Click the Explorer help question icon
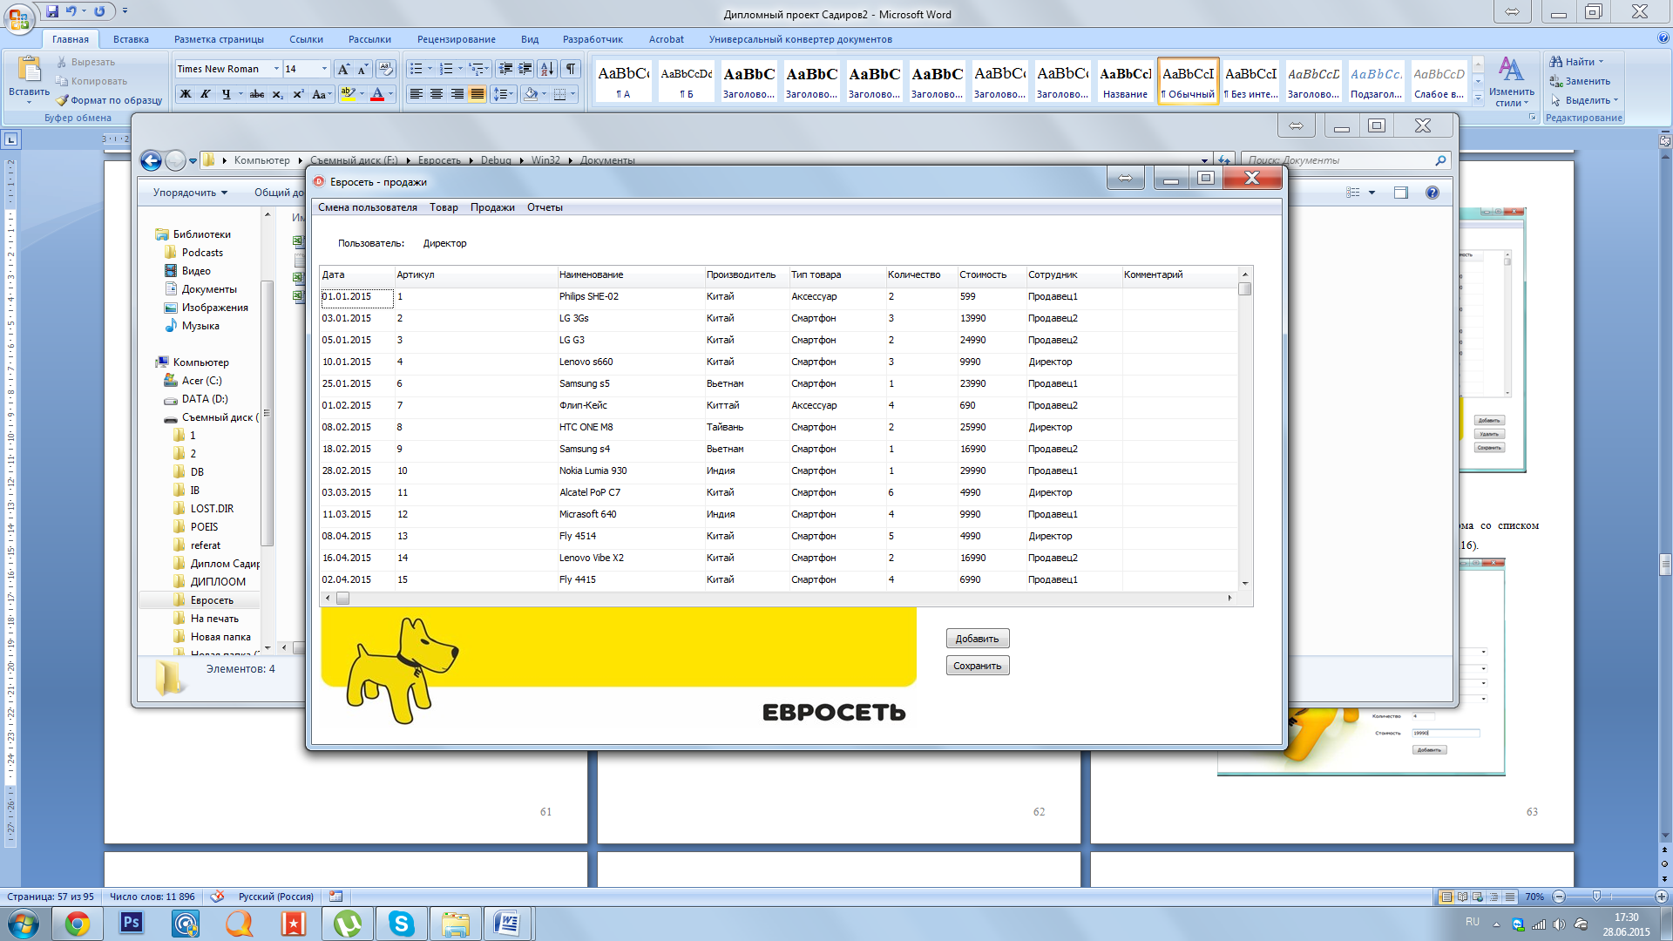Screen dimensions: 1673x941 click(1433, 193)
